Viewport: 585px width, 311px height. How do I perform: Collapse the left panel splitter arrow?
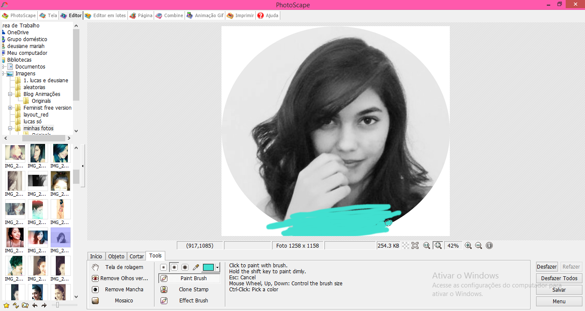tap(82, 166)
